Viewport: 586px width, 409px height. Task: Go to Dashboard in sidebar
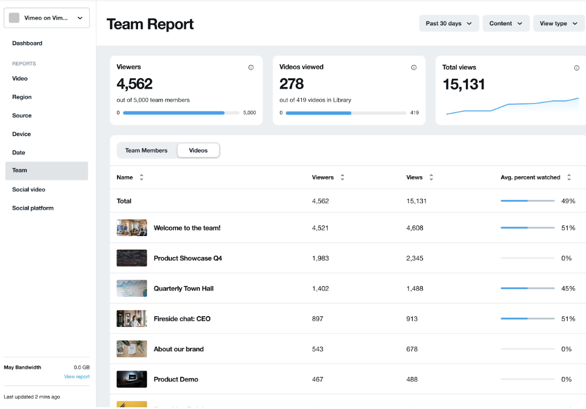point(27,43)
